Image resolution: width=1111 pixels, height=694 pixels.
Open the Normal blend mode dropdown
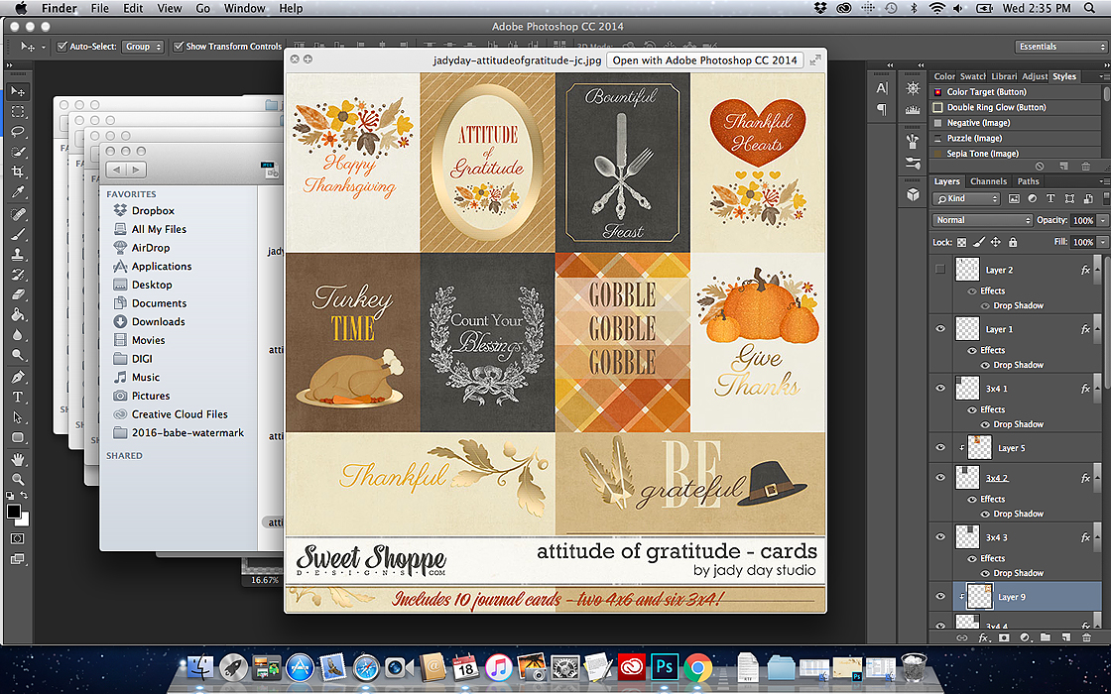point(983,220)
